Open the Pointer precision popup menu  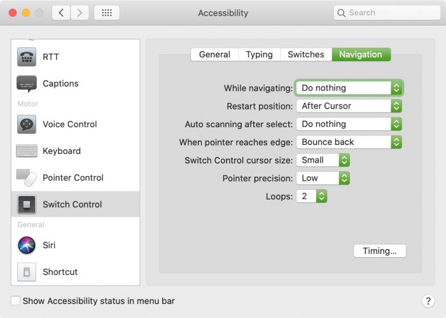tap(323, 178)
